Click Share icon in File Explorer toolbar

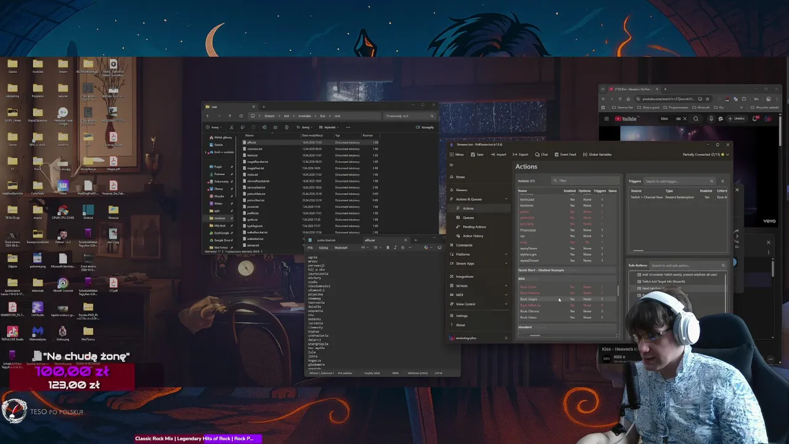pos(276,128)
